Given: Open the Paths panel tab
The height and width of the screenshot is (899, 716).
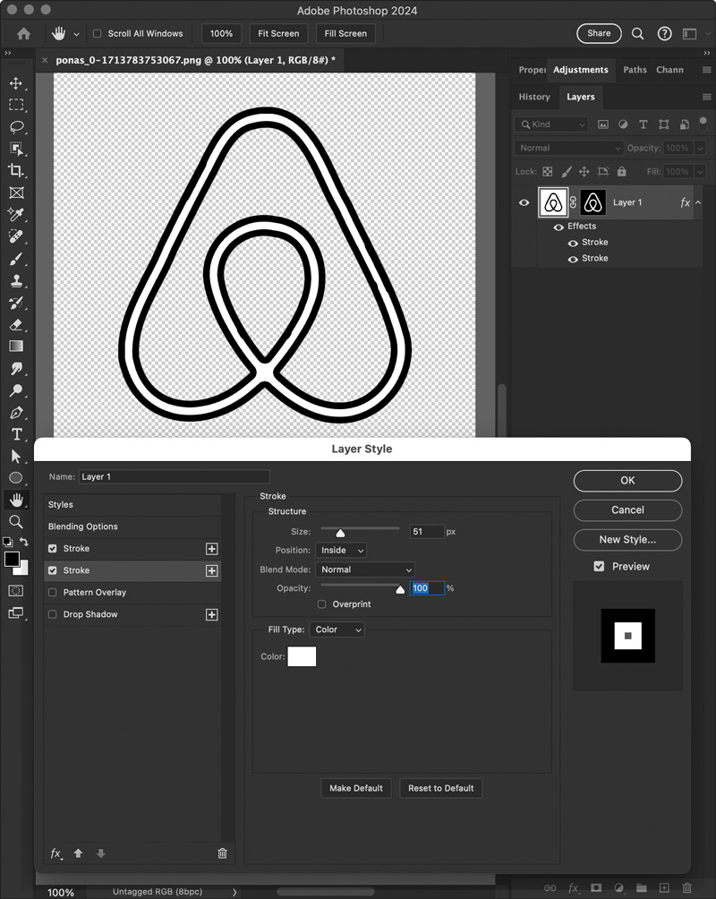Looking at the screenshot, I should pos(635,69).
